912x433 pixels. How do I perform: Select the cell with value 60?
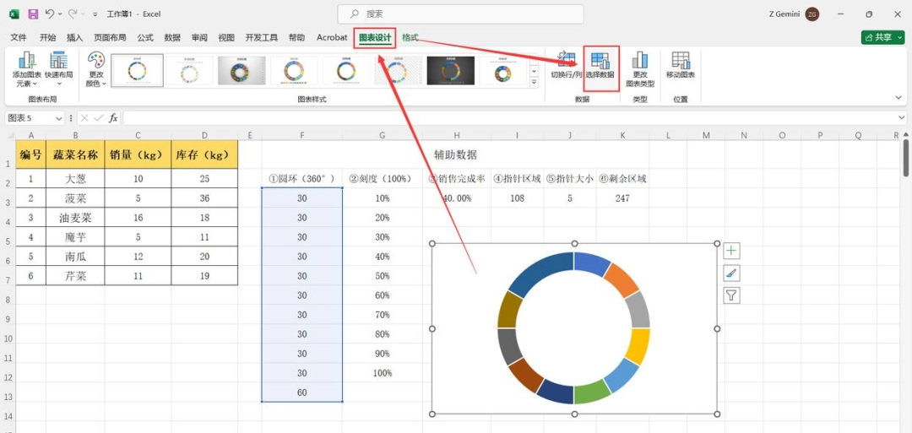click(301, 392)
